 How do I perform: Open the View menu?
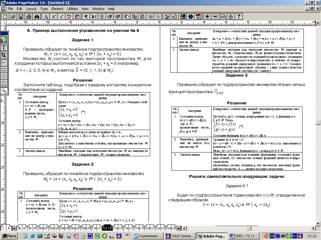85,9
